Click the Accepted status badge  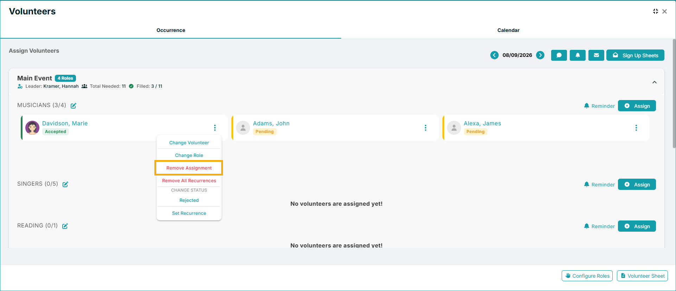[x=56, y=132]
